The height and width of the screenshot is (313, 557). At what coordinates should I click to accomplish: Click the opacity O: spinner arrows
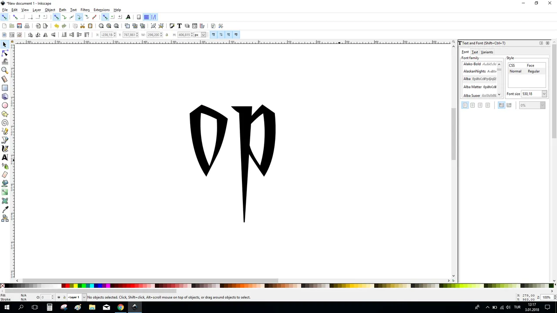(53, 297)
